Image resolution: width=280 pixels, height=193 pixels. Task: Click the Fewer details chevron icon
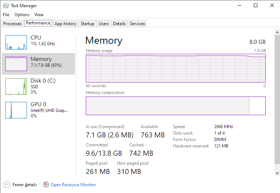(6, 185)
